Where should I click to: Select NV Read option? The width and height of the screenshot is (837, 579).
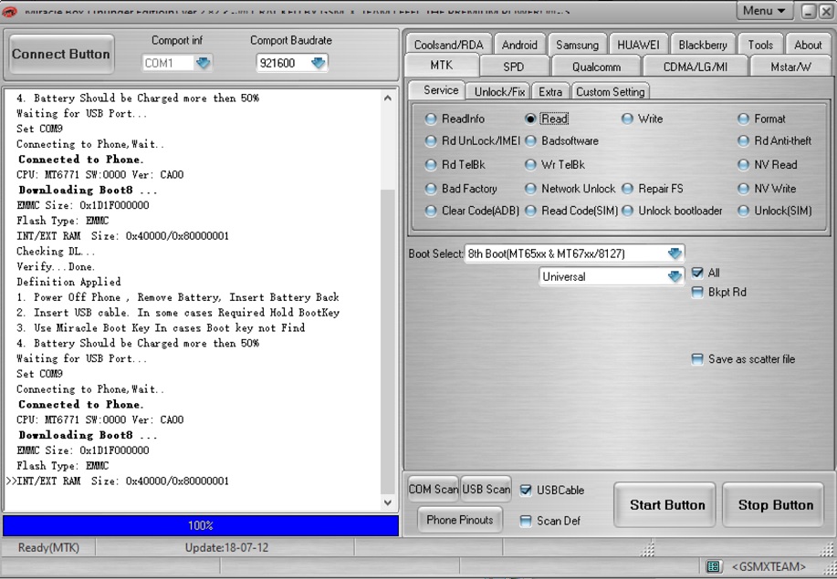click(767, 165)
